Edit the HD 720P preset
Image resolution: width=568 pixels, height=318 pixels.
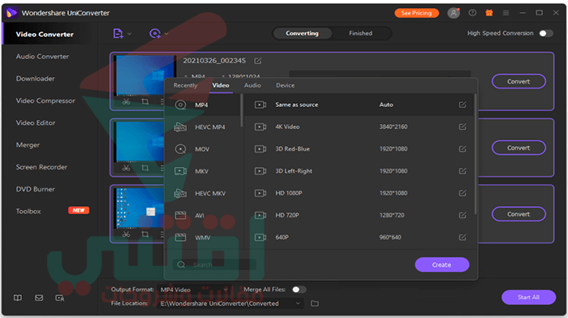click(463, 215)
